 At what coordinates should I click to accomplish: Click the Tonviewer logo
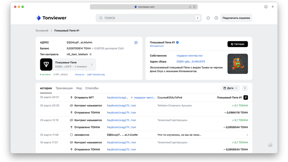51,18
